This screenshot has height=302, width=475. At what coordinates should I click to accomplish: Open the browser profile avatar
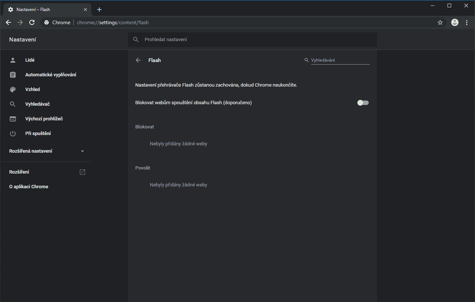[454, 22]
